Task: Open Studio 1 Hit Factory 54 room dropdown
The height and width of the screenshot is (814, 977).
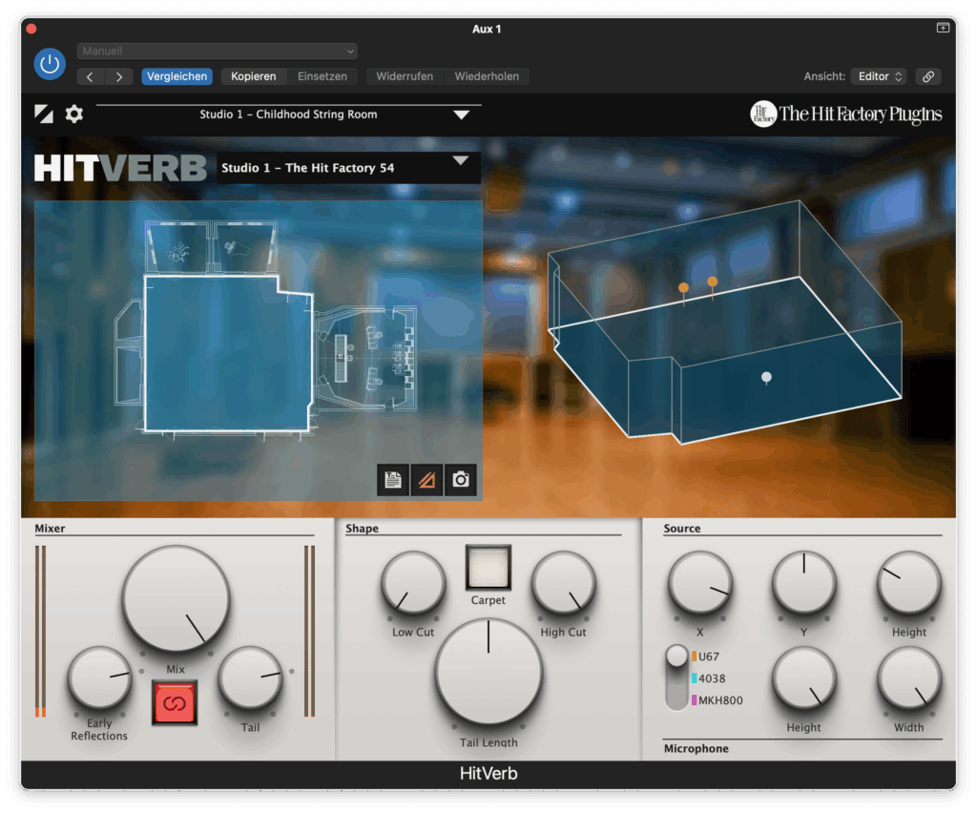Action: point(349,168)
